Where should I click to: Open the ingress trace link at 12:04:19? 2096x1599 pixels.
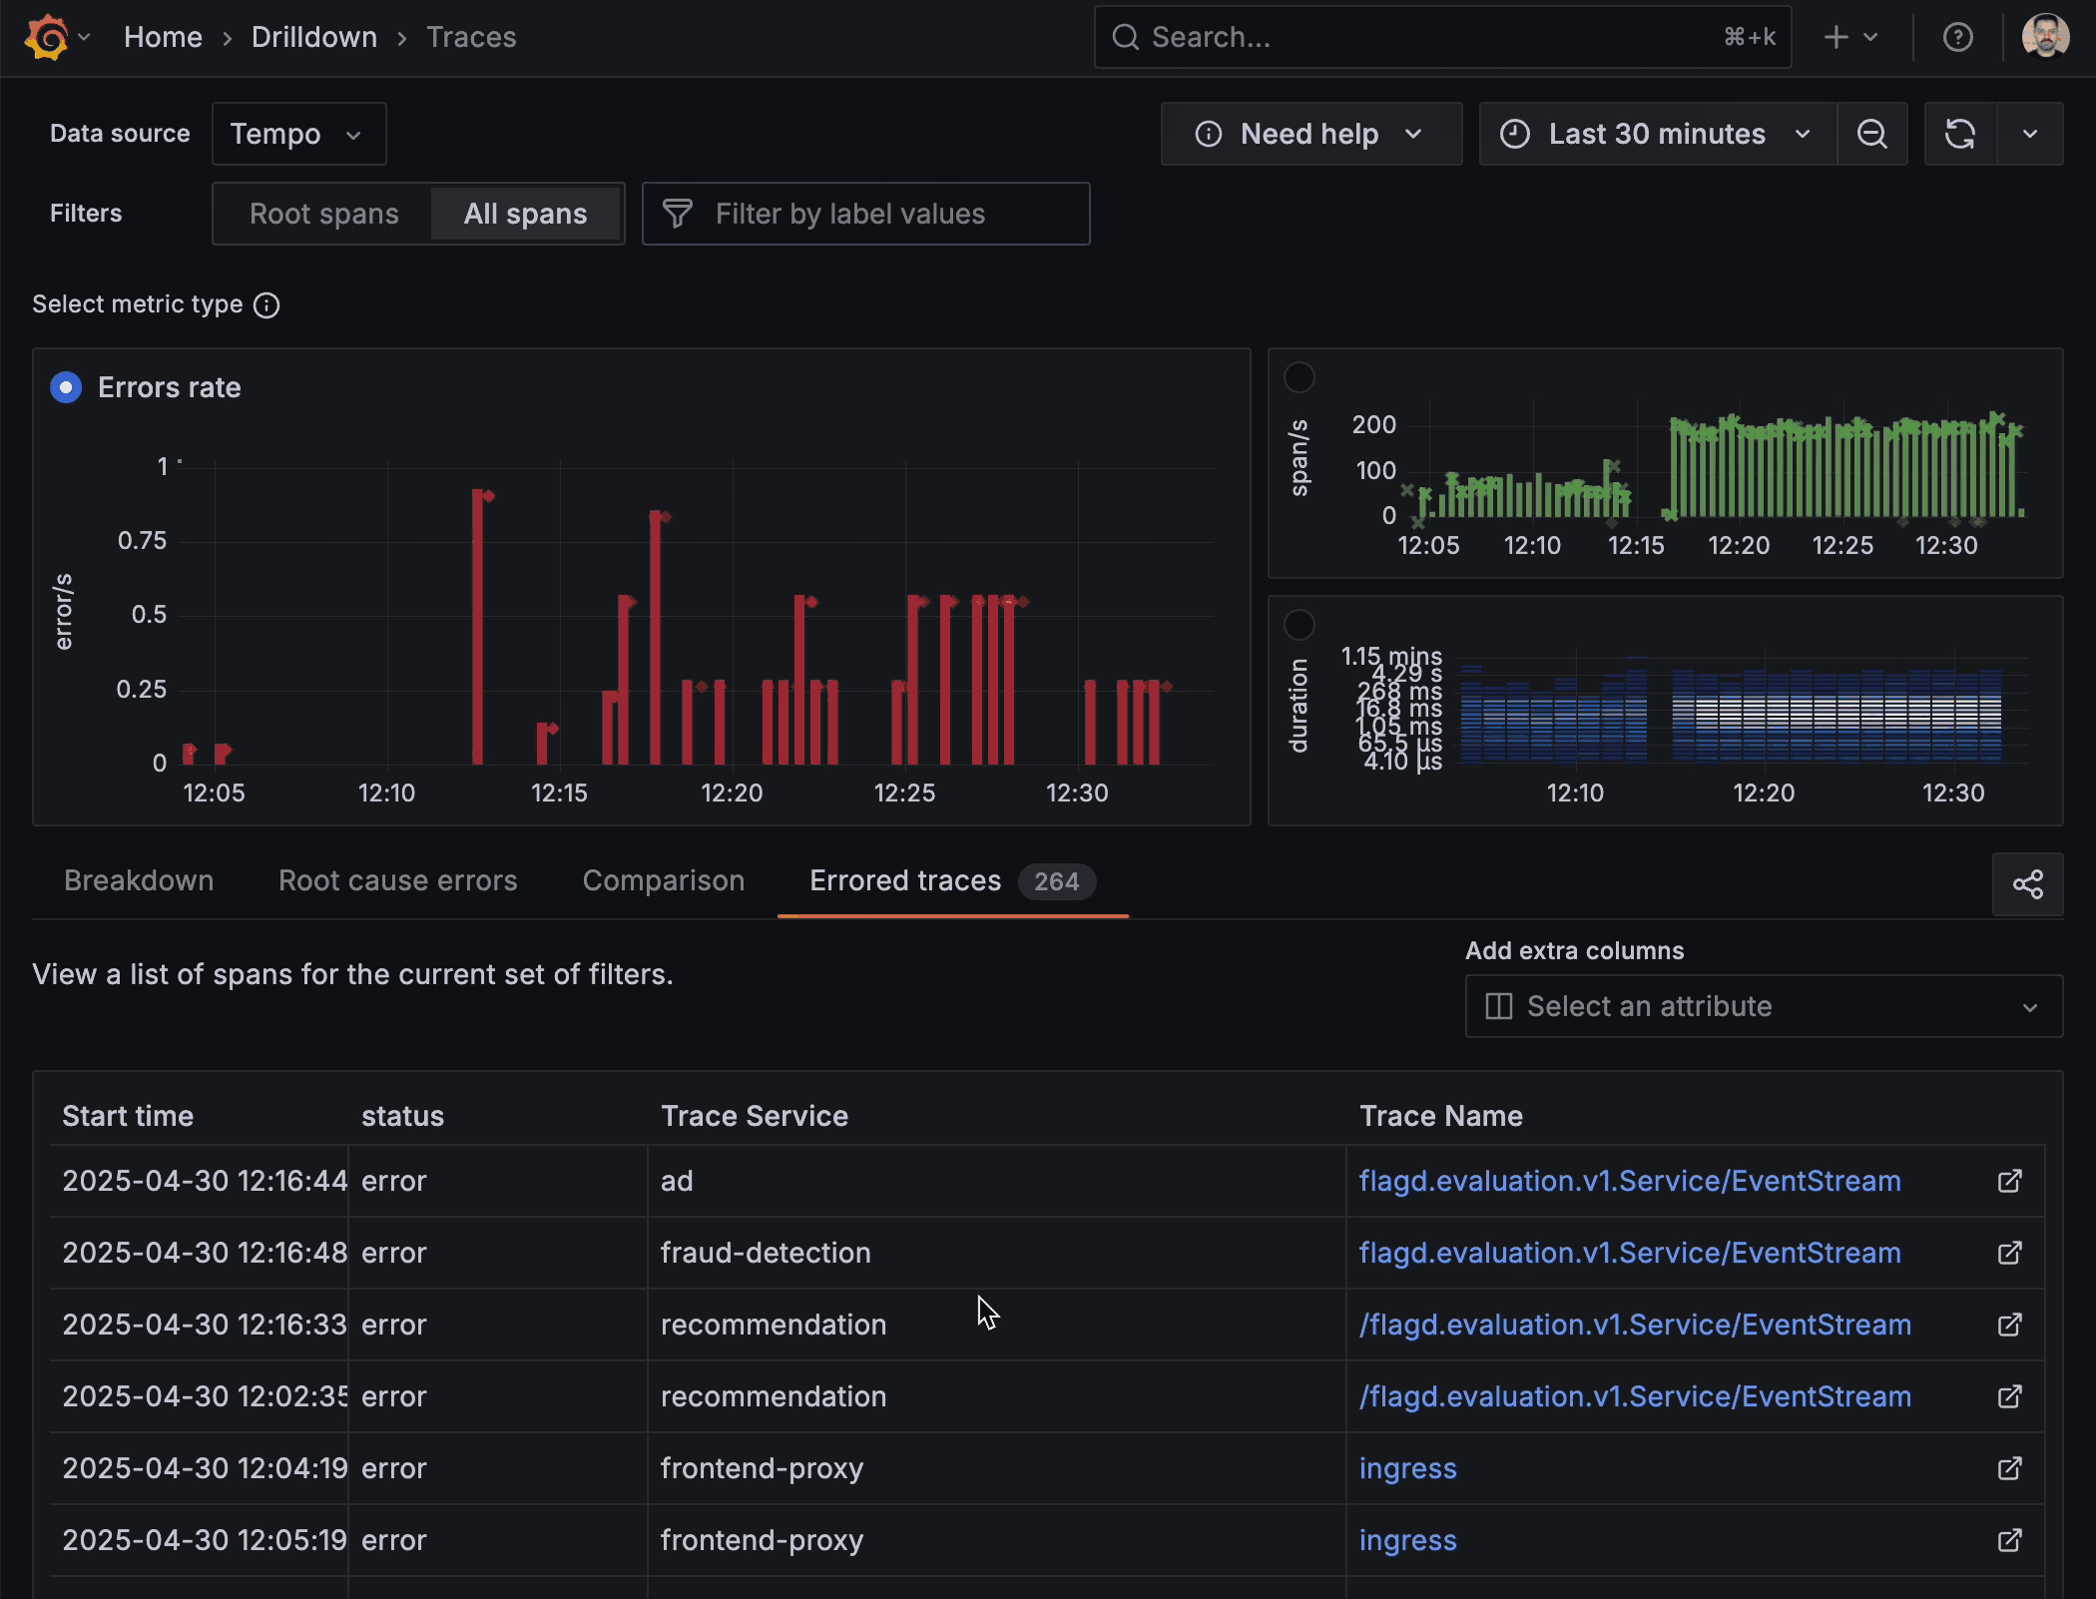click(x=1407, y=1469)
